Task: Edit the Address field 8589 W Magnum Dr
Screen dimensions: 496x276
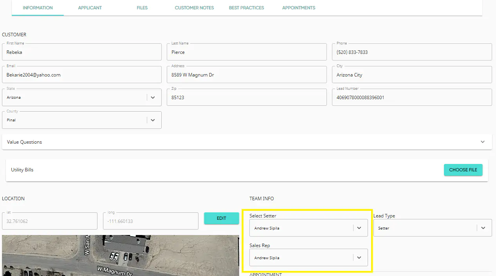Action: point(247,75)
